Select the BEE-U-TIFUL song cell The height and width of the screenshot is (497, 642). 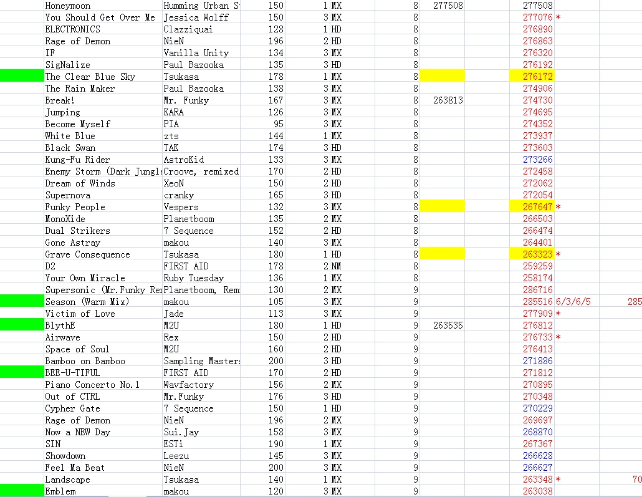103,373
